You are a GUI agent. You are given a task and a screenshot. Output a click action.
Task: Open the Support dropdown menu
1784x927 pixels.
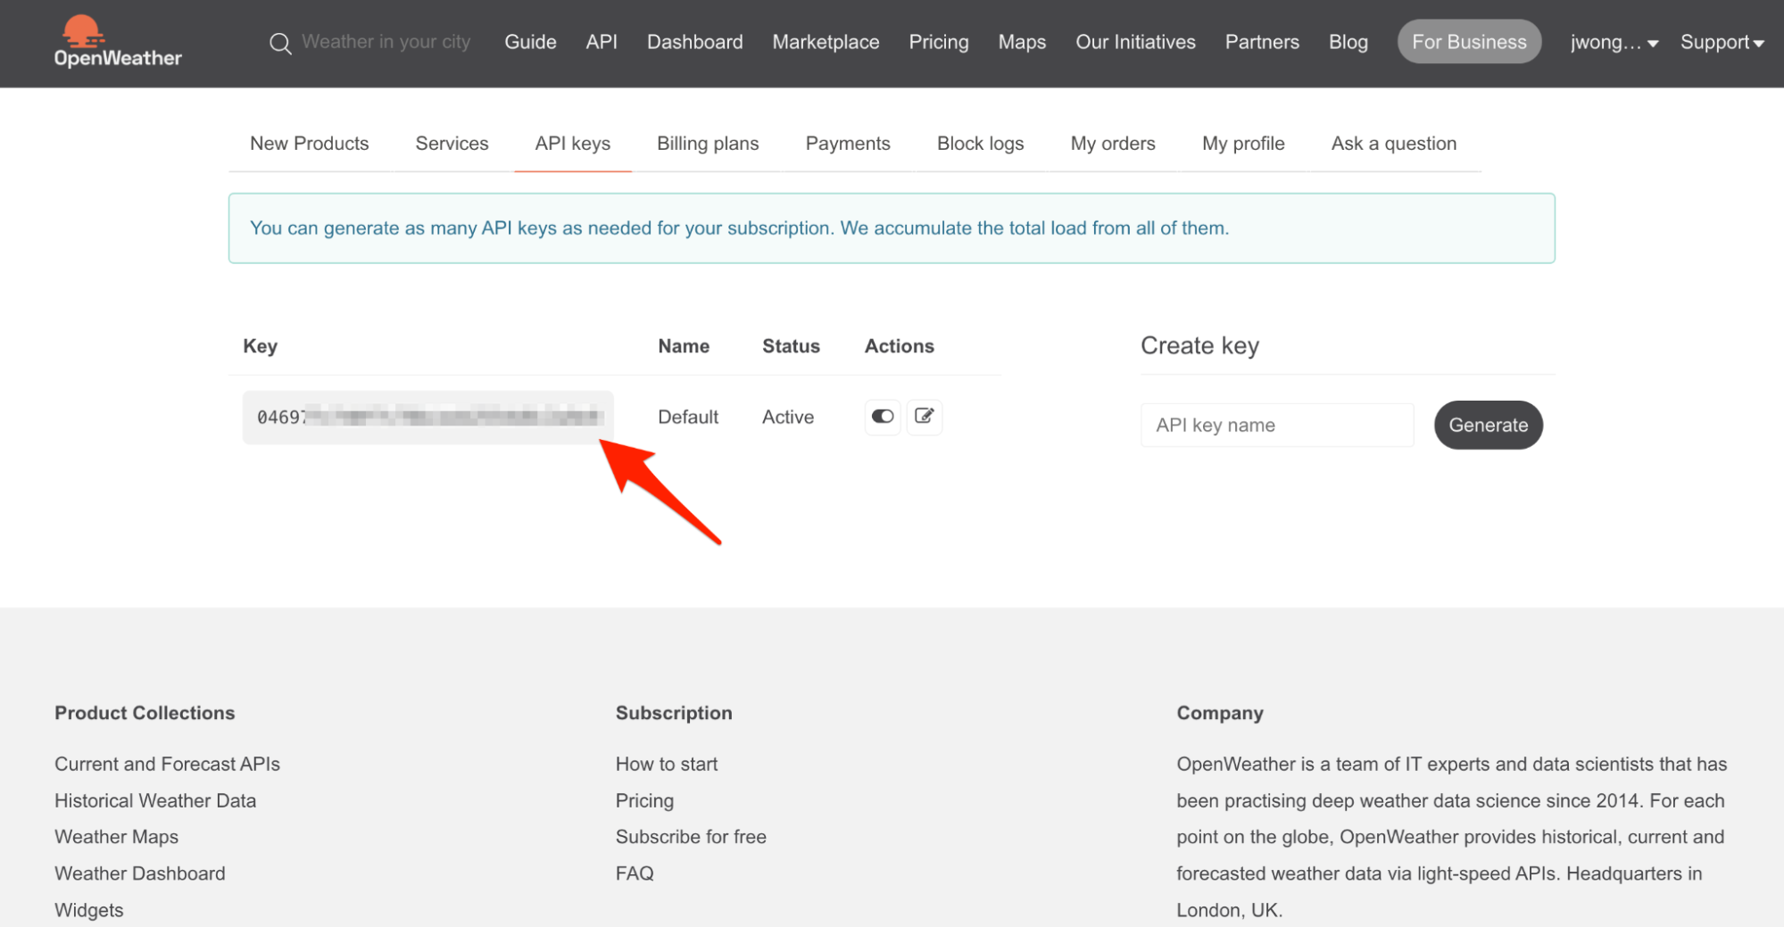point(1722,42)
